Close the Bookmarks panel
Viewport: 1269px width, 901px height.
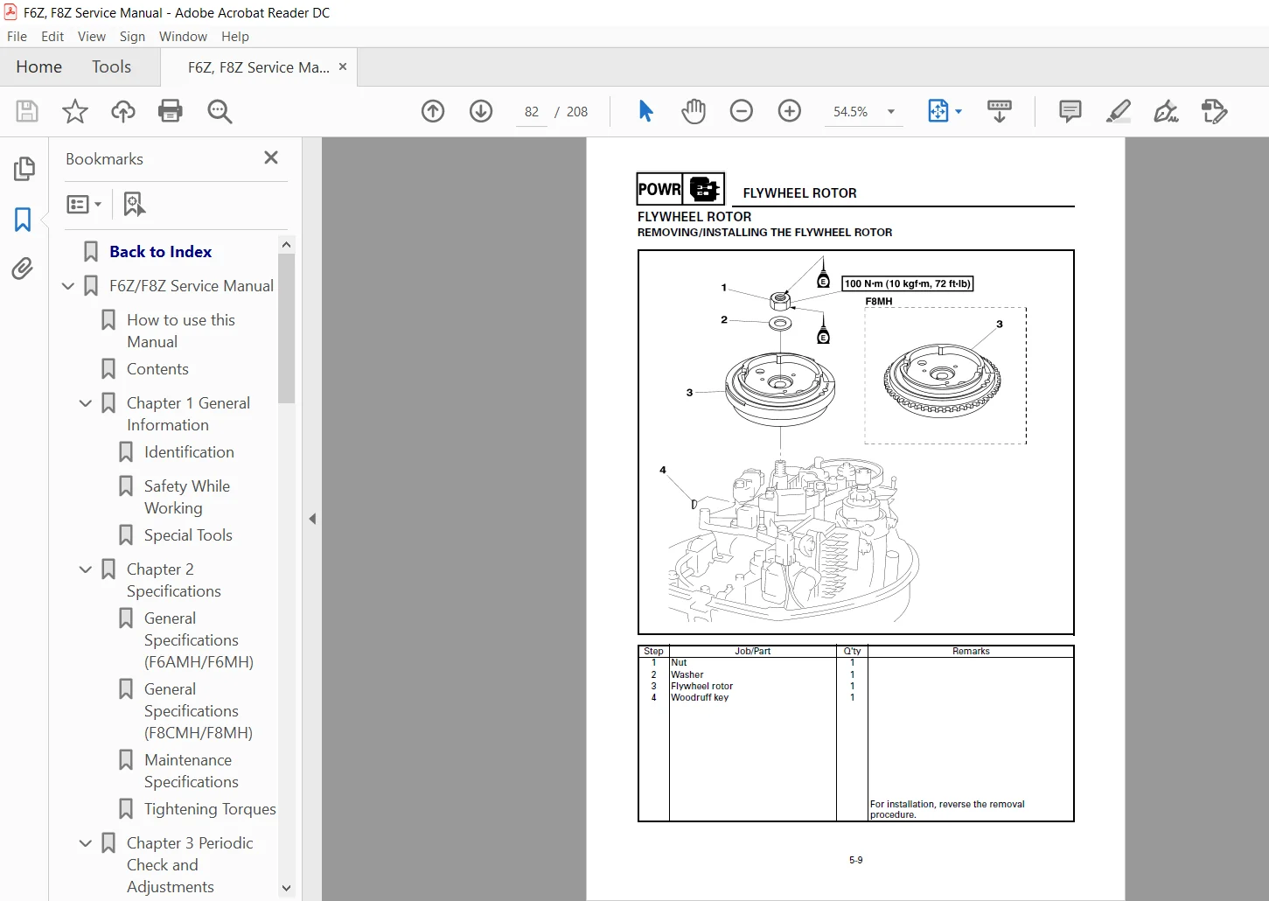coord(271,157)
